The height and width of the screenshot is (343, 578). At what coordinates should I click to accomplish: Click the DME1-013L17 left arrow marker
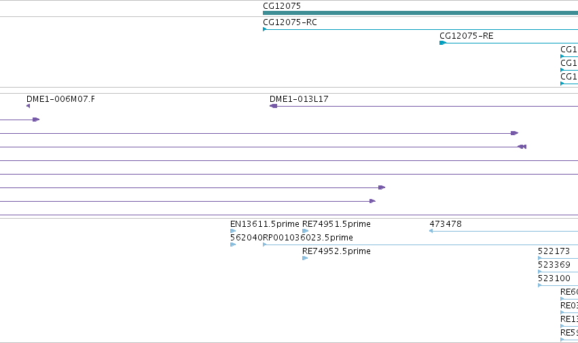273,106
